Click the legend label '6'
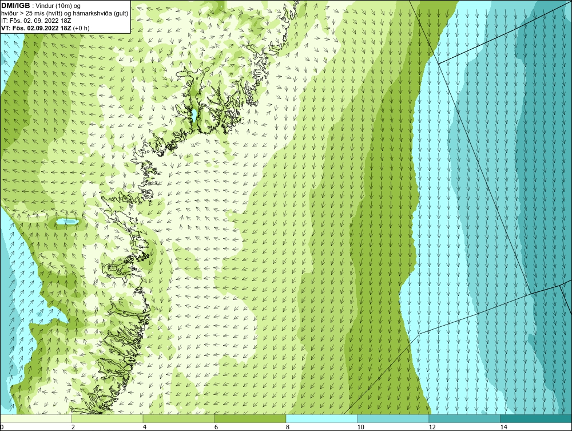The width and height of the screenshot is (572, 431). (x=216, y=427)
